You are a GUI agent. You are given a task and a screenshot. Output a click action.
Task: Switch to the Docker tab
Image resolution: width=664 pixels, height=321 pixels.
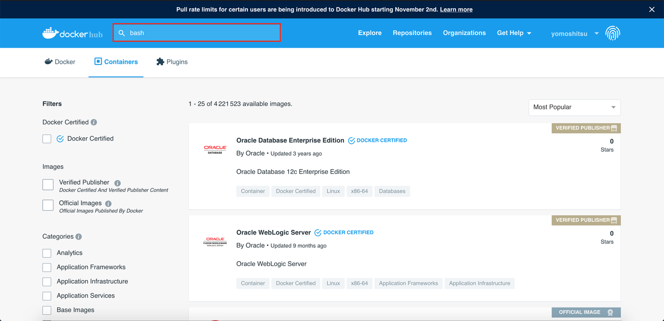pos(60,62)
